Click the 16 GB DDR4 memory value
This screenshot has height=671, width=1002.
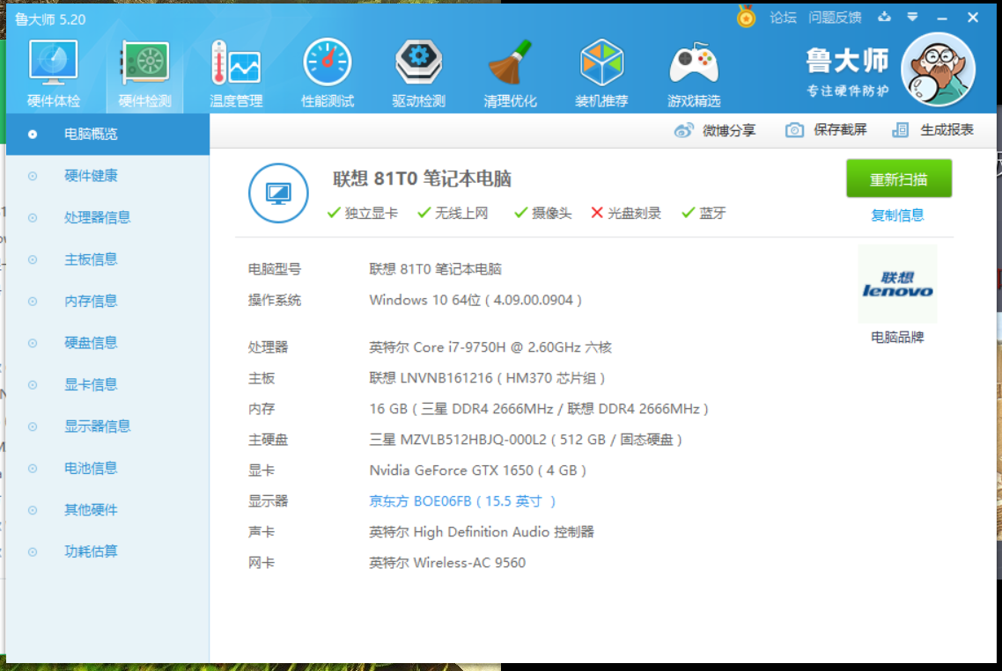(x=539, y=409)
